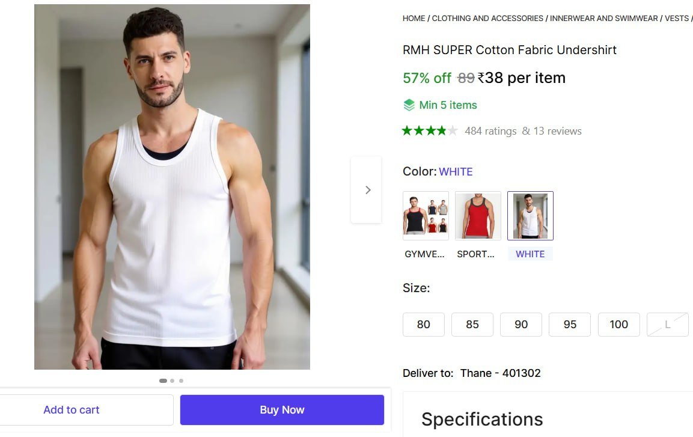The height and width of the screenshot is (437, 693).
Task: Open the INNERWEAR AND SWIMWEAR breadcrumb
Action: point(602,18)
